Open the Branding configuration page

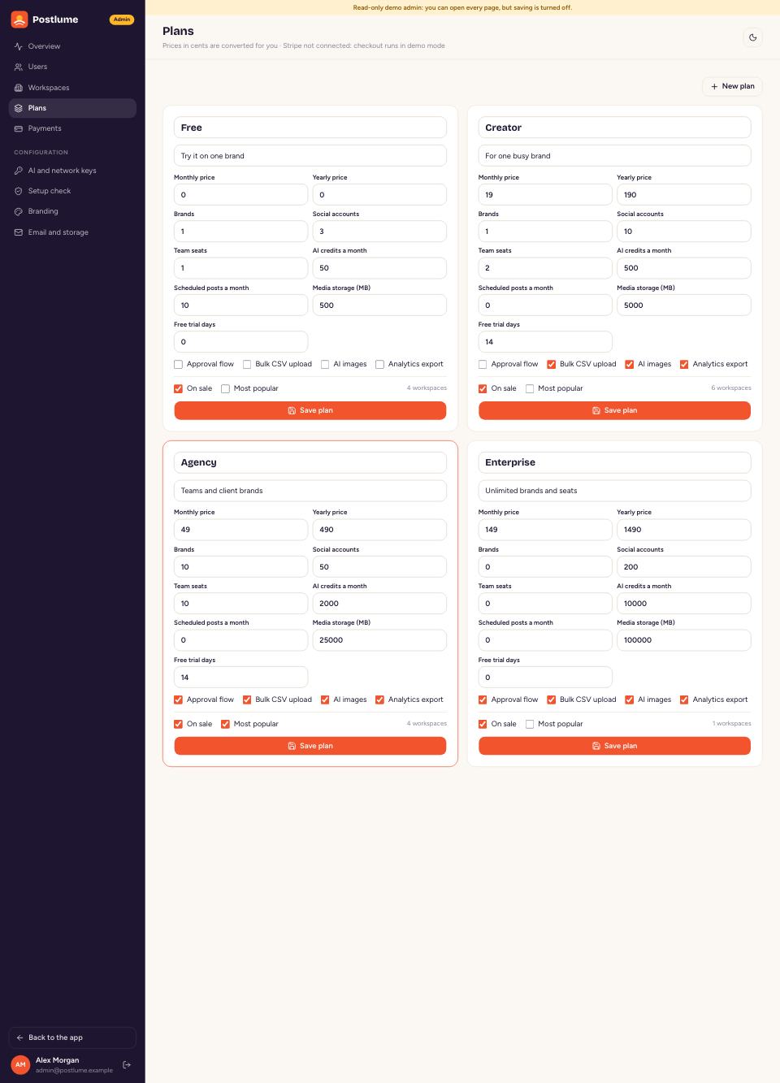(72, 211)
